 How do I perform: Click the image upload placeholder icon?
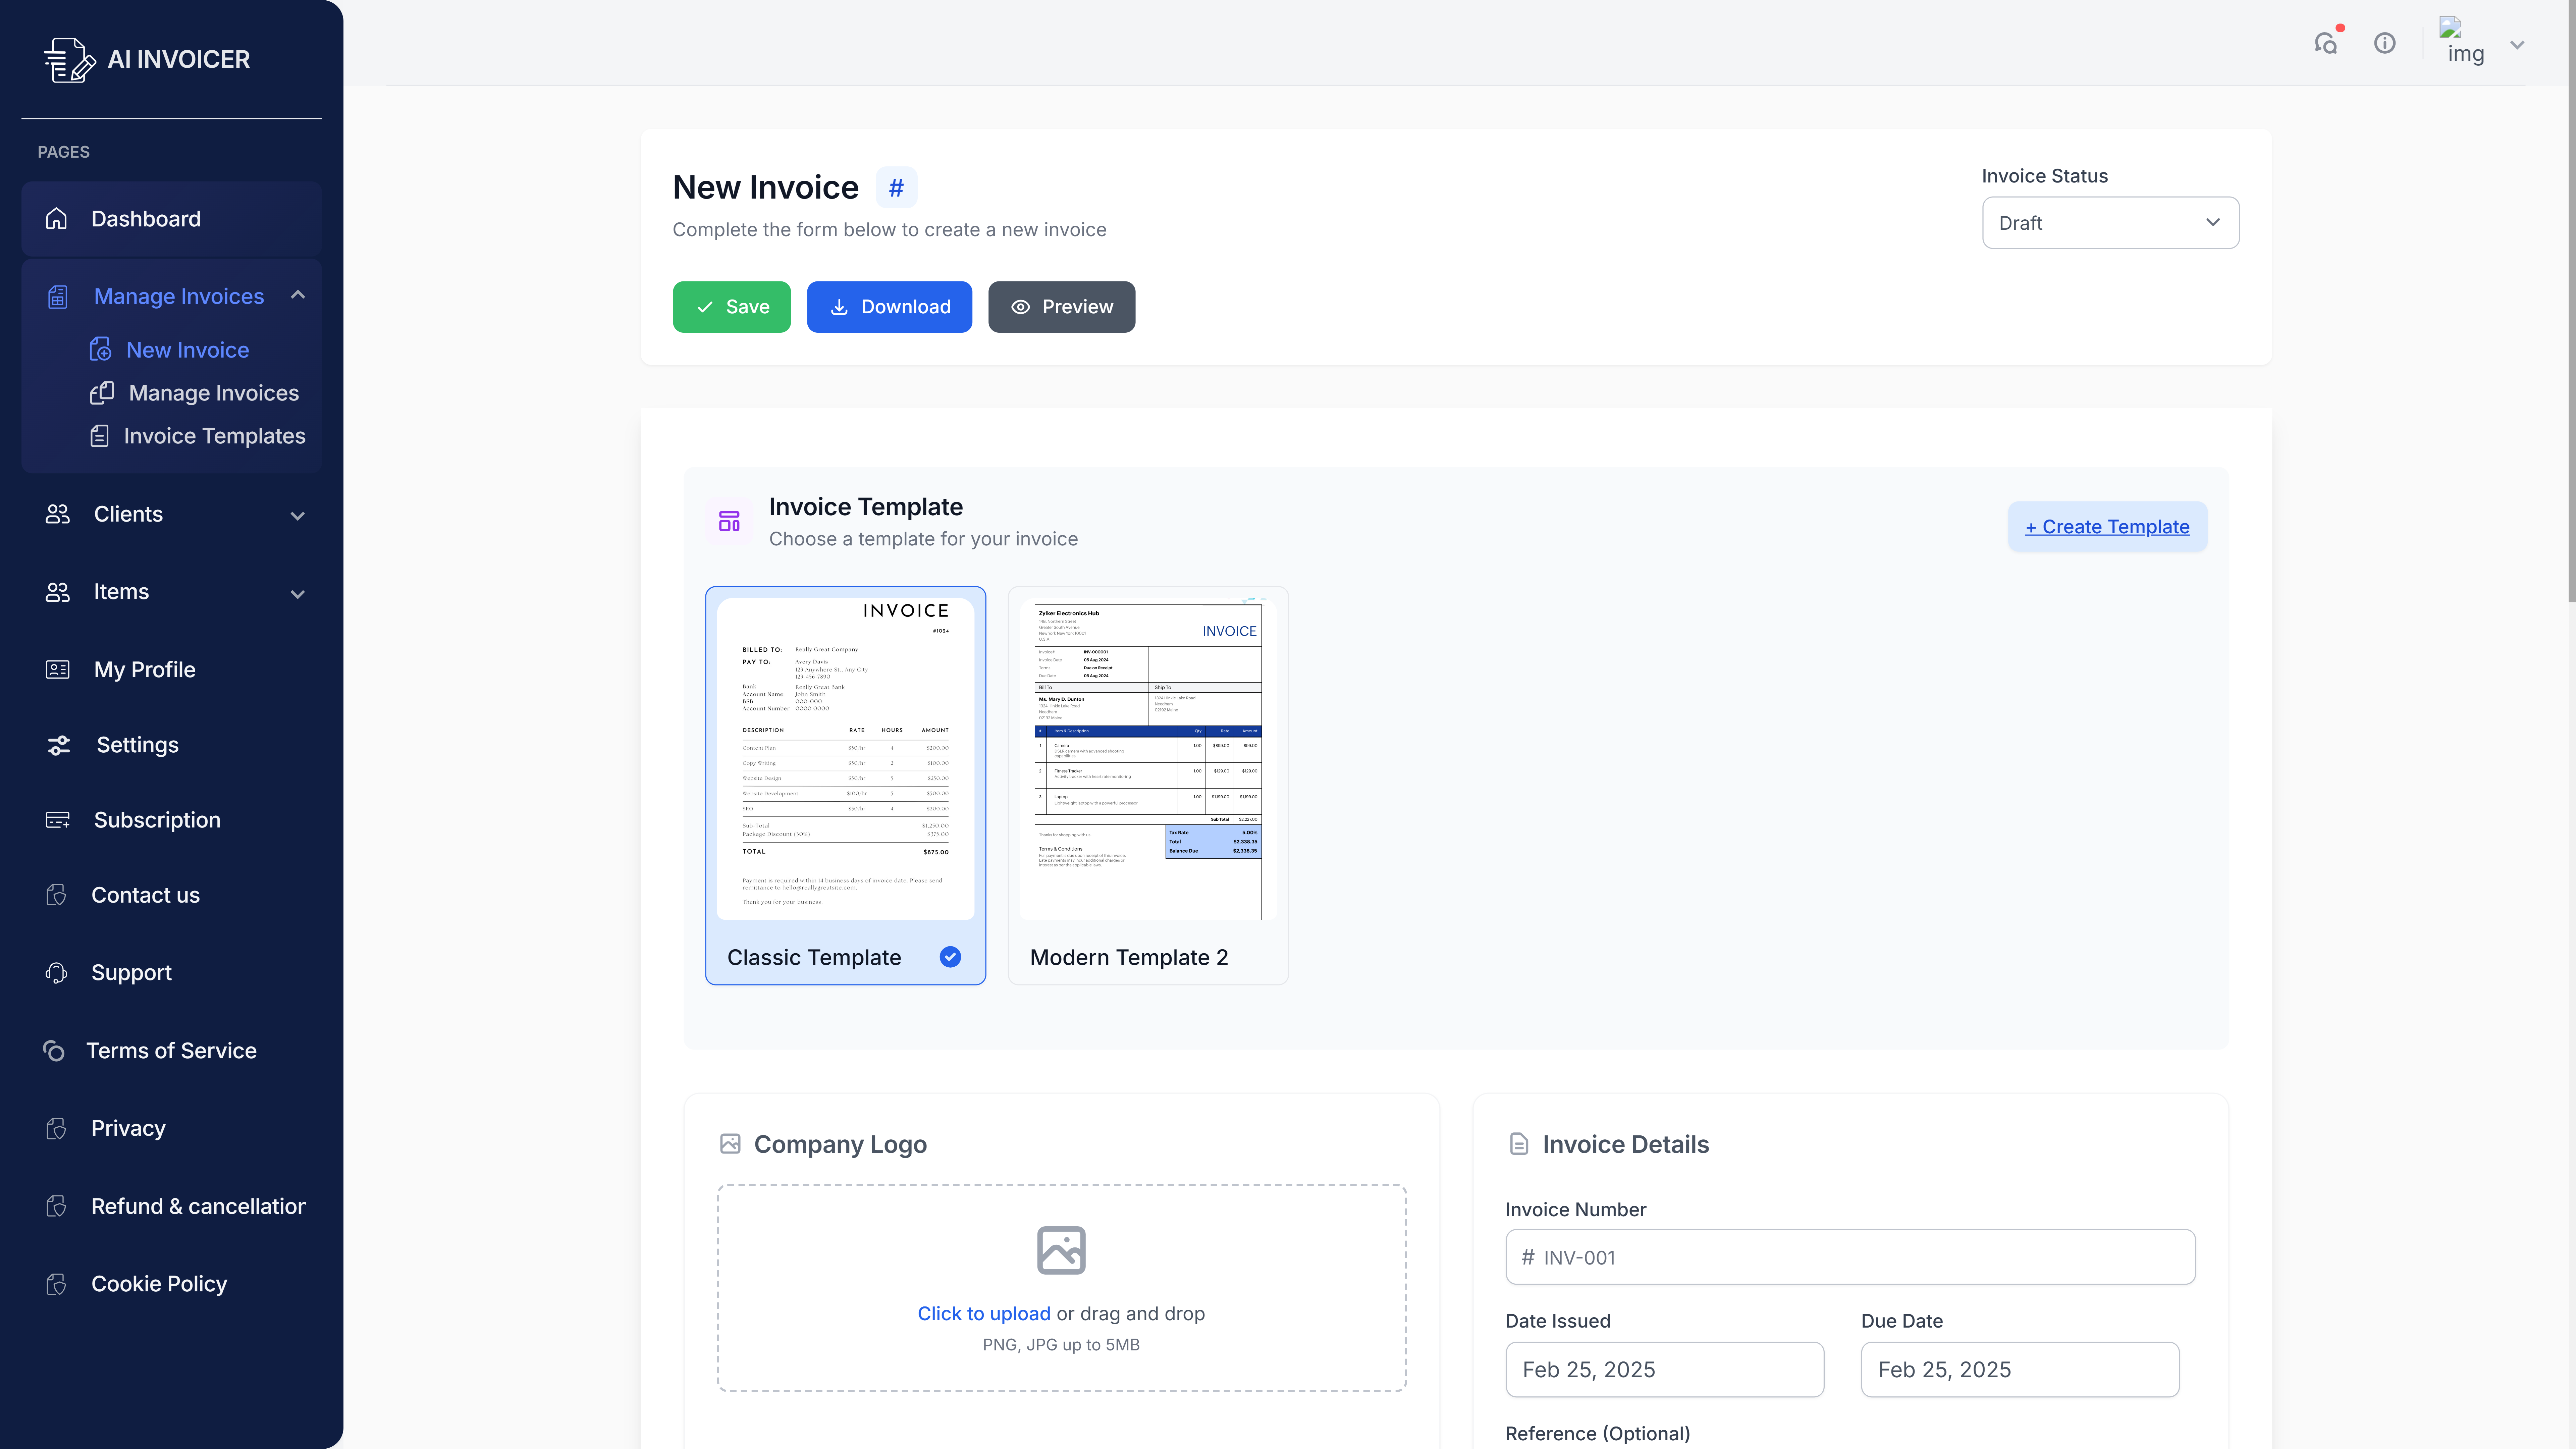1061,1250
